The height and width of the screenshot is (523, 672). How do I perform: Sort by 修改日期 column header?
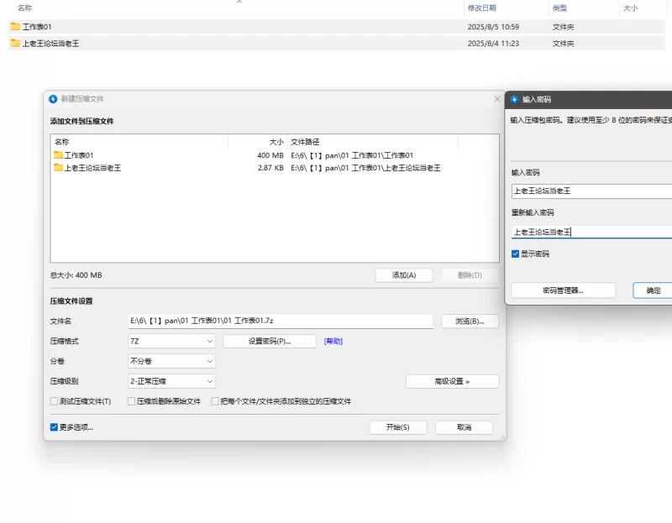click(482, 8)
